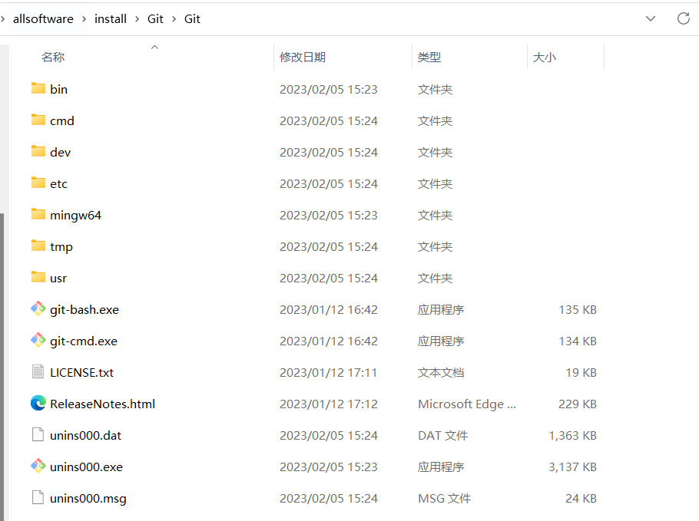This screenshot has height=521, width=699.
Task: Select the unins000.exe file name
Action: pos(87,467)
